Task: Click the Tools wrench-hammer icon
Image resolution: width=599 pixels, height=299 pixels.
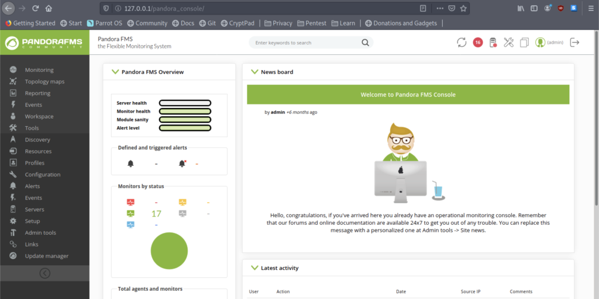Action: 13,128
